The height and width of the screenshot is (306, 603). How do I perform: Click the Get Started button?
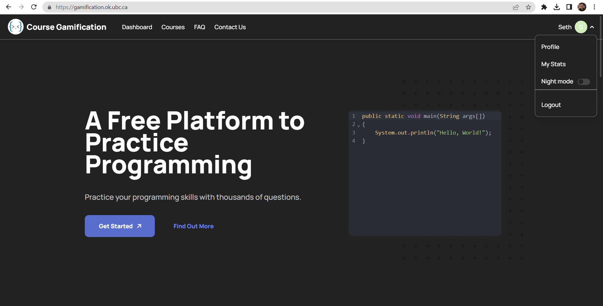(119, 226)
